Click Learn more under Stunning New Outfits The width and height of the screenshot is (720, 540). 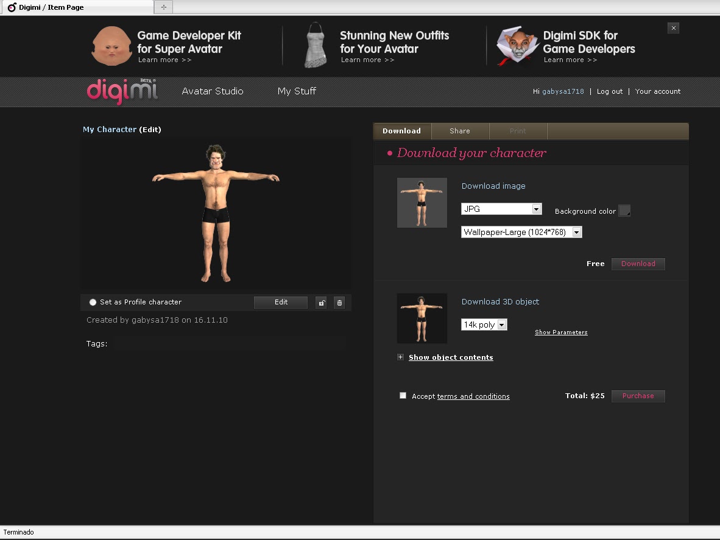coord(367,60)
